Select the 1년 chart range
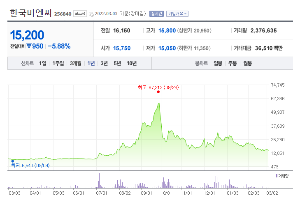Image resolution: width=293 pixels, height=200 pixels. click(x=91, y=63)
